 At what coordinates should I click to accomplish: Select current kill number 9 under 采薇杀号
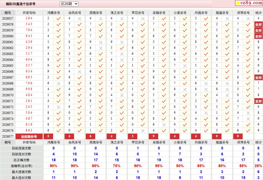click(153, 136)
